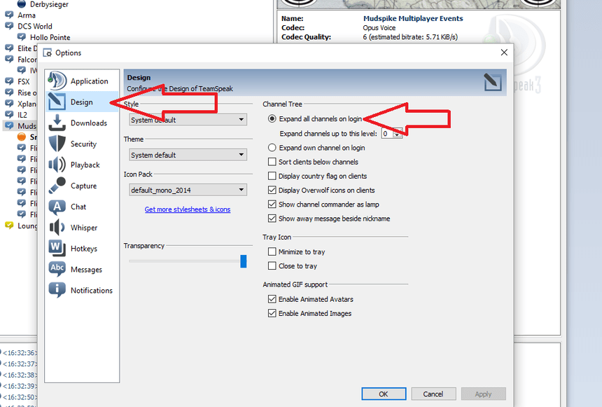Select the Hotkeys icon in sidebar
The height and width of the screenshot is (407, 602).
click(57, 248)
